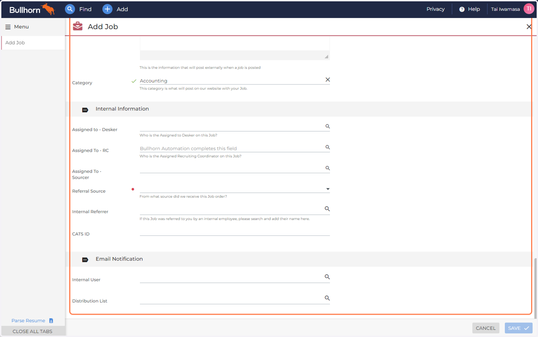Click the Internal Information section icon
The image size is (538, 337).
pyautogui.click(x=85, y=110)
